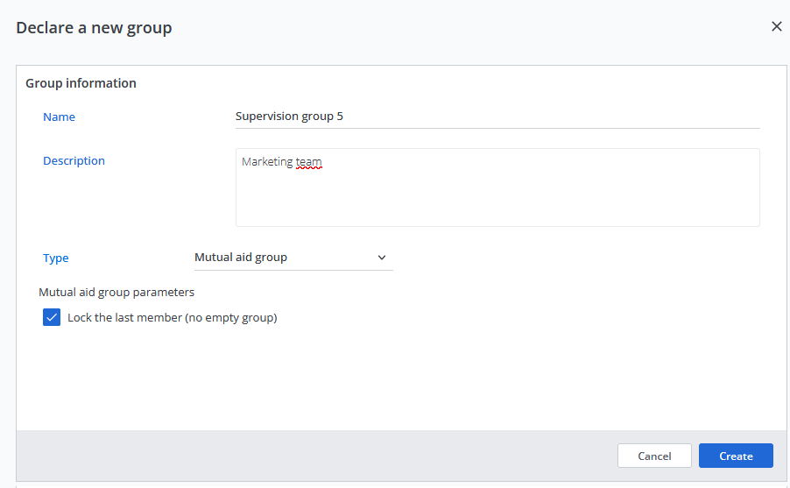Click the Description label
Screen dimensions: 790x488
74,160
